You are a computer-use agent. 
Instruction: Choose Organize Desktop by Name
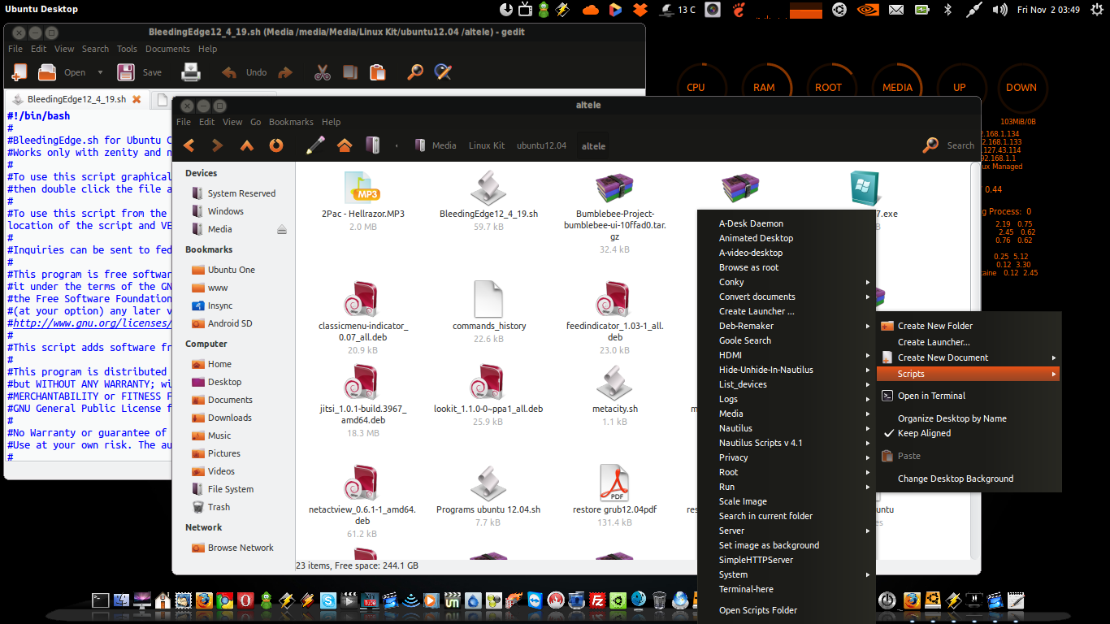tap(969, 418)
